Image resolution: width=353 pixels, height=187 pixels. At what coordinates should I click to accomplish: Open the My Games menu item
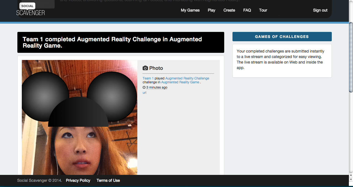click(190, 10)
